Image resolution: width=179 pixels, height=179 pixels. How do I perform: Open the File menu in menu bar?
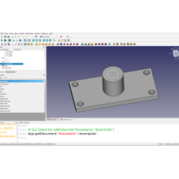(x=2, y=34)
